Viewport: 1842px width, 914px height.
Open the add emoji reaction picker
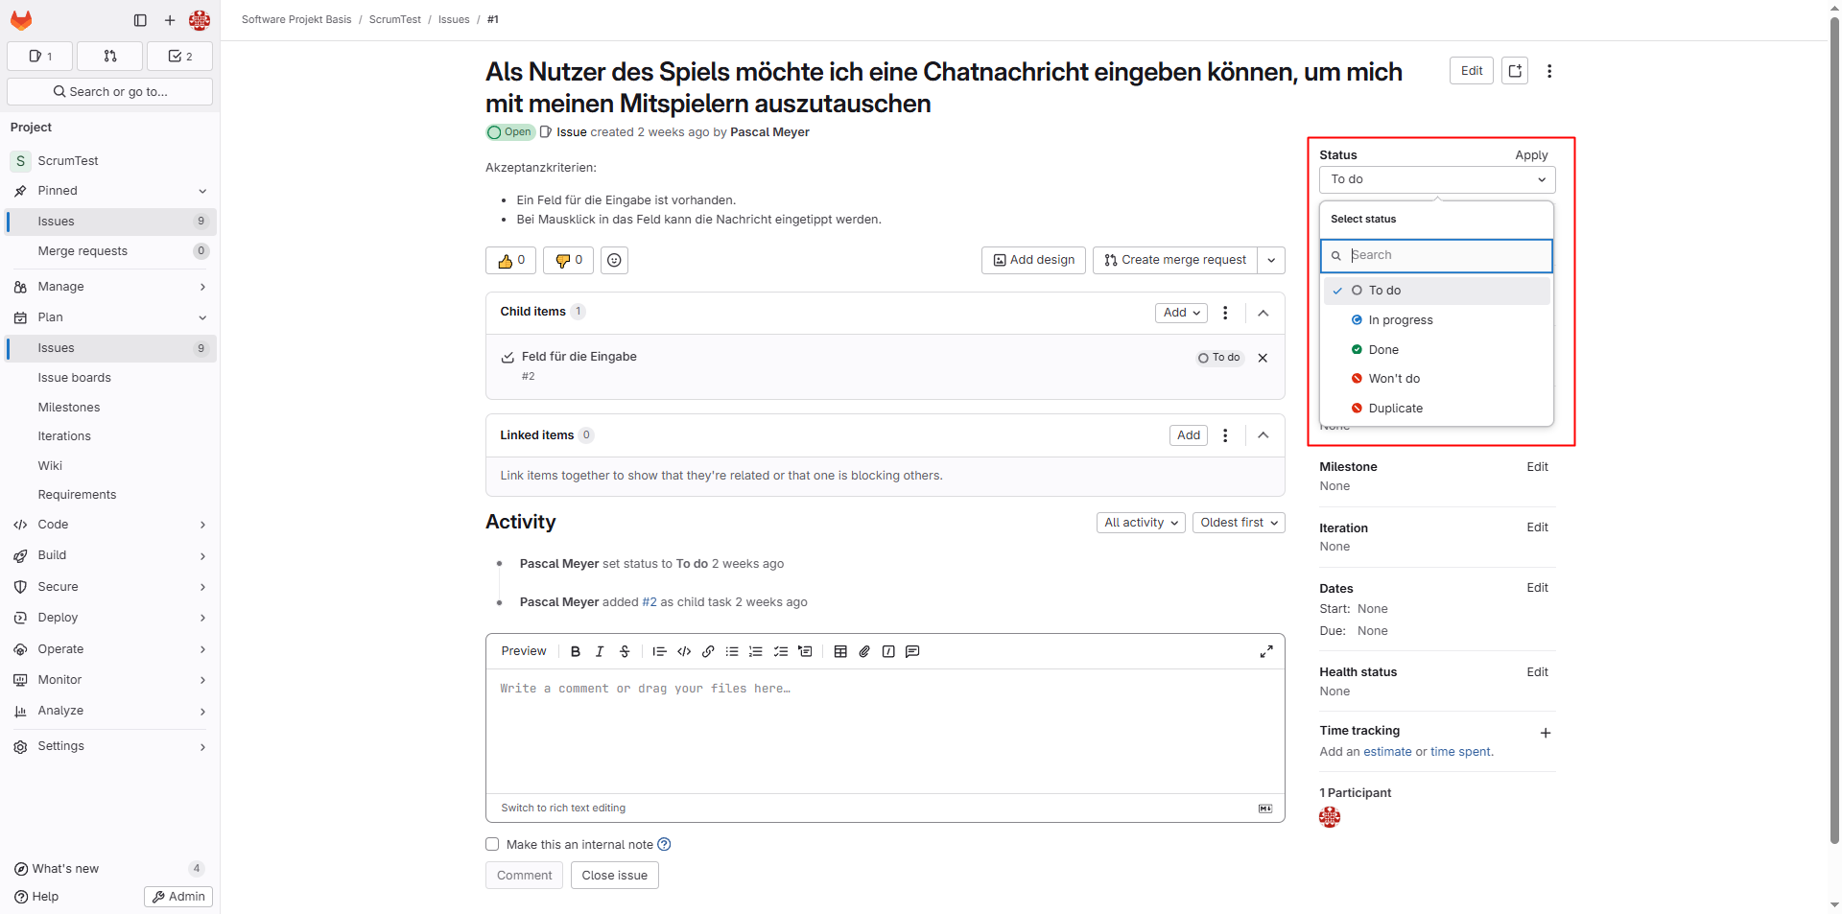(614, 260)
